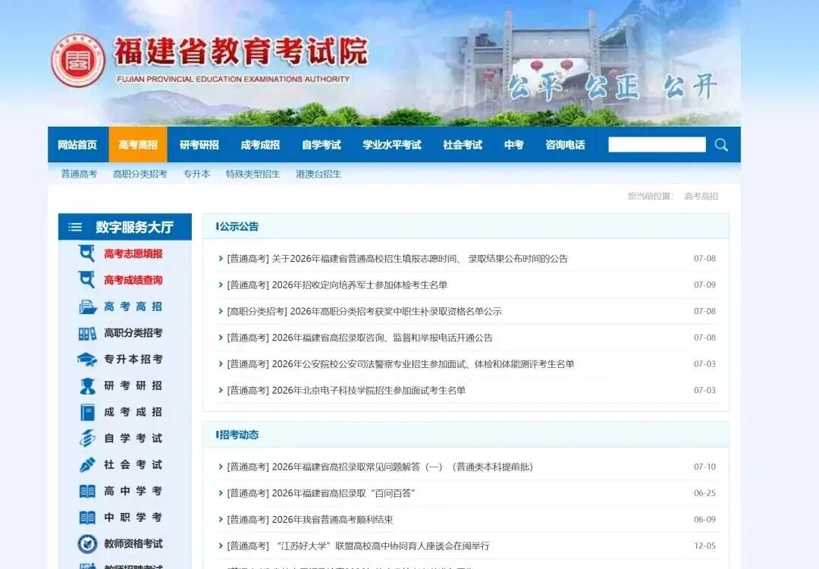This screenshot has width=819, height=569.
Task: Open the 高职分类招考 sidebar text link
Action: 133,333
